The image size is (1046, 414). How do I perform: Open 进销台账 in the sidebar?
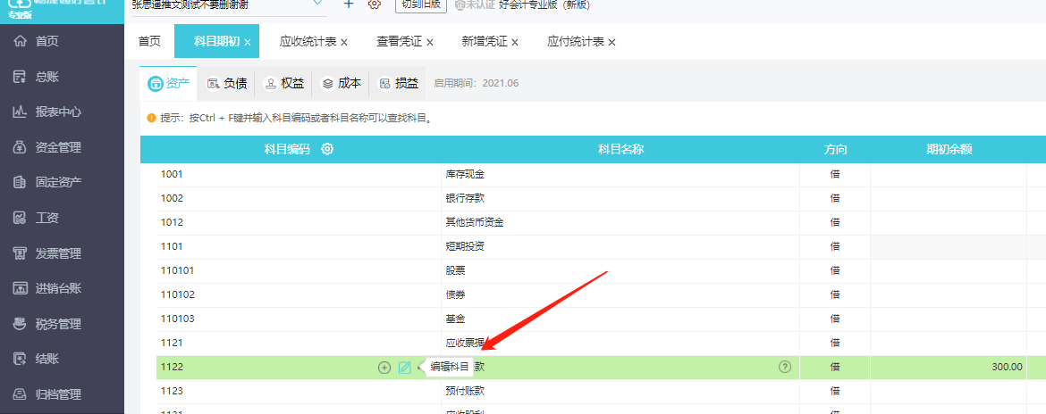47,289
